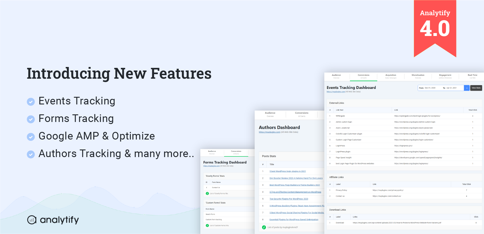Click the Analytify 4.0 red ribbon badge
This screenshot has height=234, width=484.
coord(435,28)
